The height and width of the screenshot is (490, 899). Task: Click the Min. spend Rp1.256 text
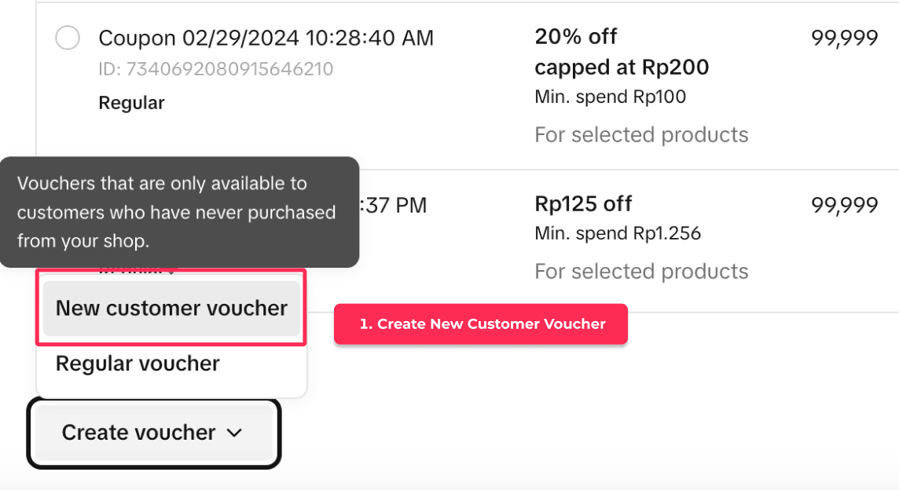(x=618, y=233)
